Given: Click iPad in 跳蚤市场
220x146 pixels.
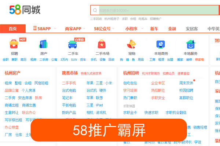Looking at the screenshot, I should click(x=99, y=105).
